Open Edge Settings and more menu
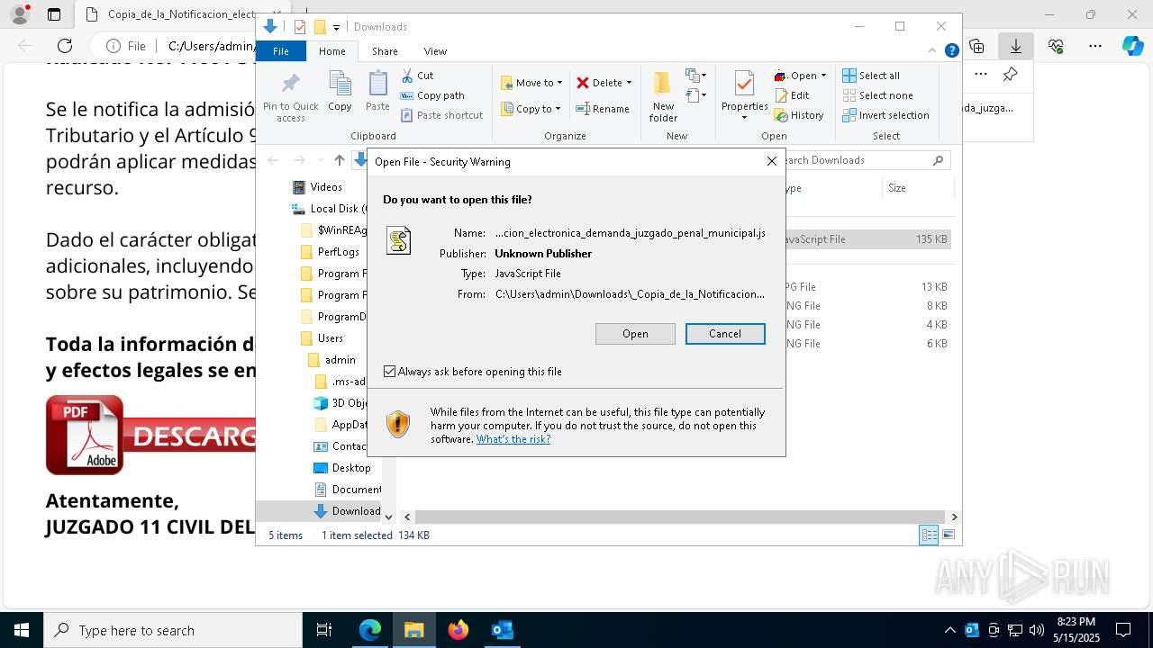1153x648 pixels. [x=1095, y=46]
